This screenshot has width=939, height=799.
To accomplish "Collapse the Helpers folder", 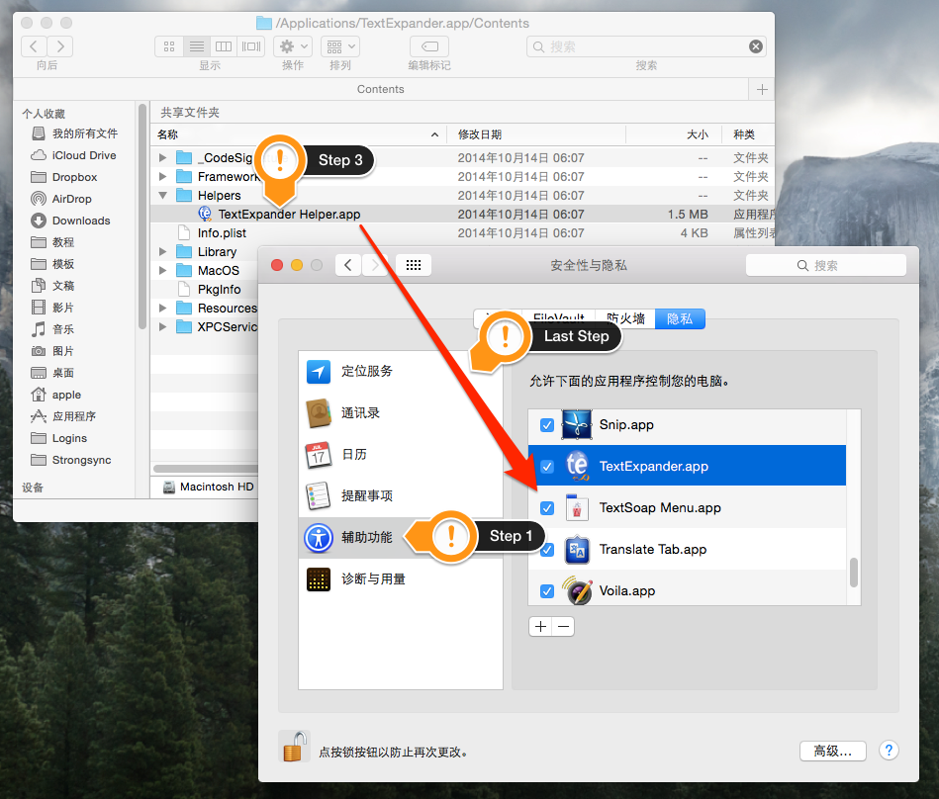I will (162, 195).
